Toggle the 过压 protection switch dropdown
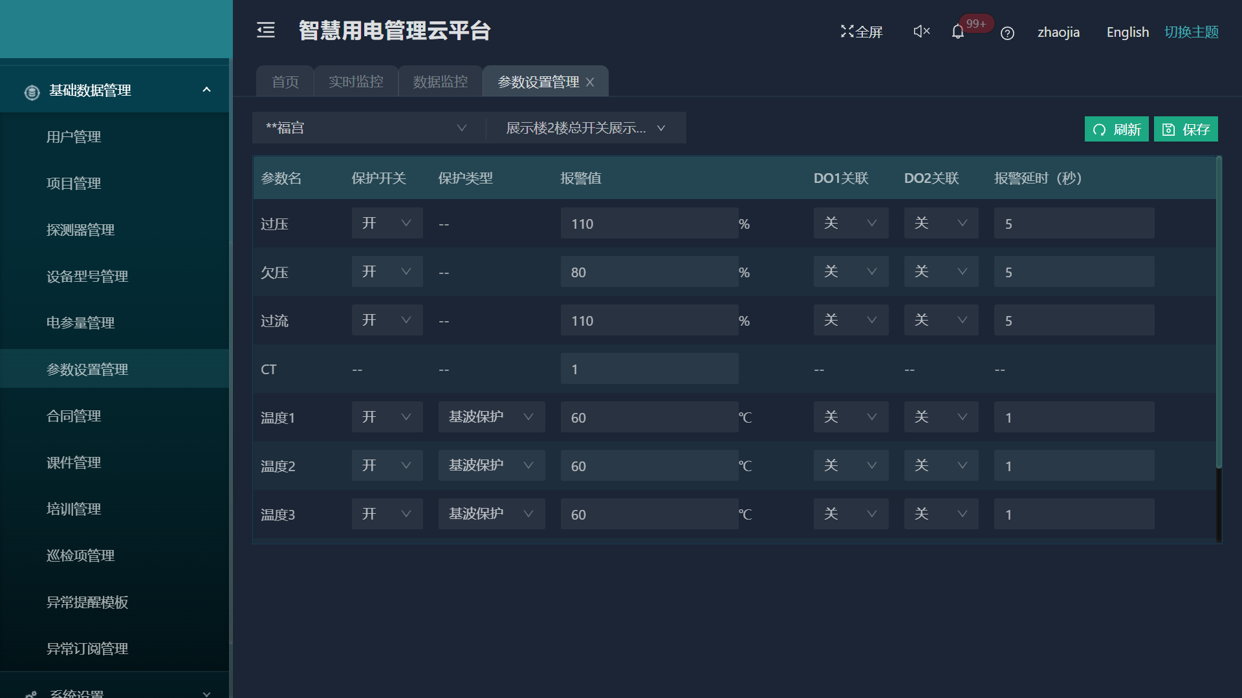1242x698 pixels. point(387,223)
